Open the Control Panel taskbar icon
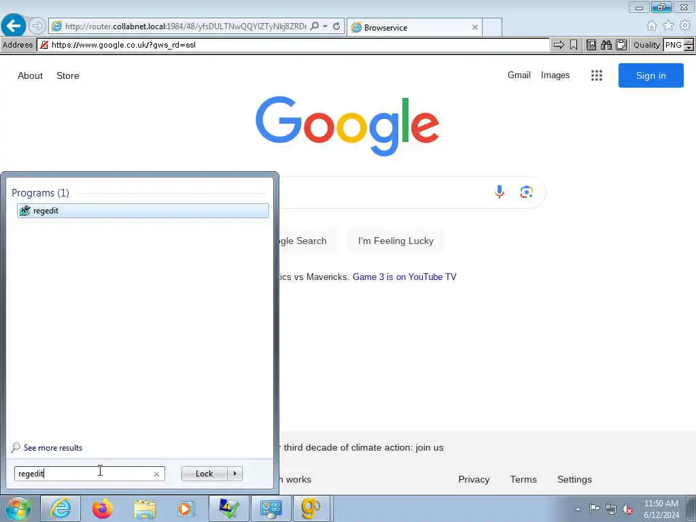 point(271,508)
